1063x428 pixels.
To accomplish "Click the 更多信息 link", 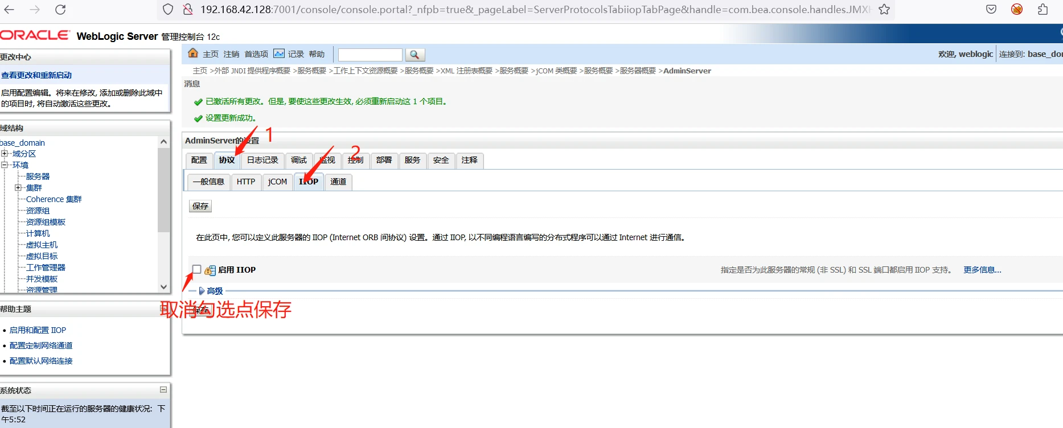I will click(982, 270).
